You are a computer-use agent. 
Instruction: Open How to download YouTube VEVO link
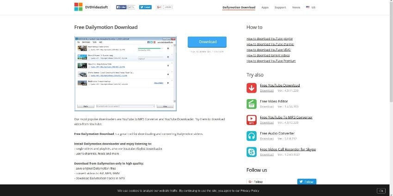pos(269,50)
